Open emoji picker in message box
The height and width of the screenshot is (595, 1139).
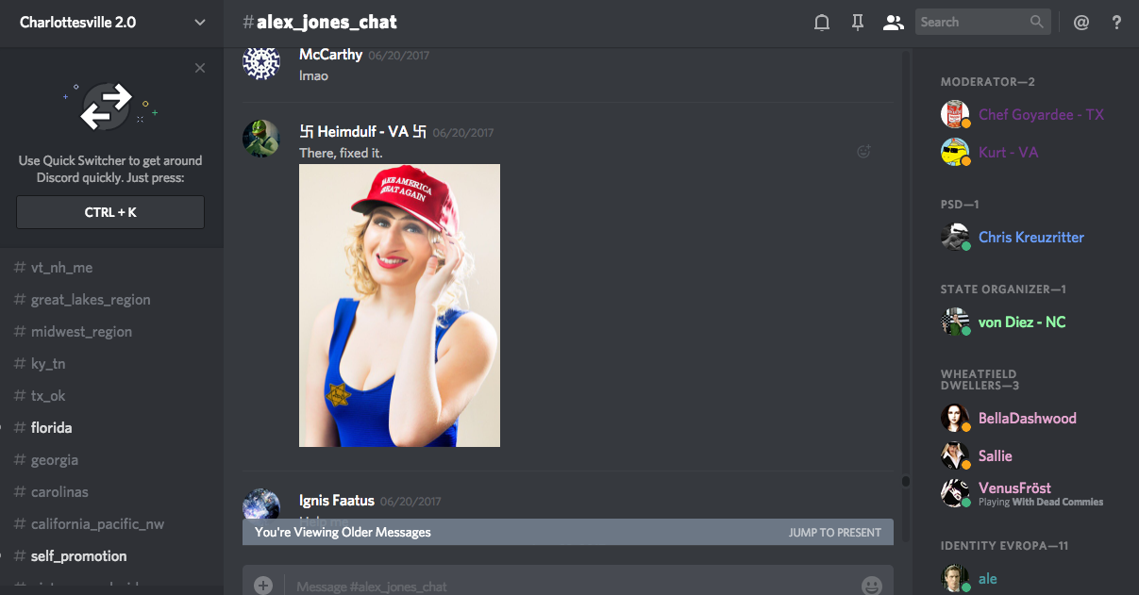pyautogui.click(x=872, y=586)
